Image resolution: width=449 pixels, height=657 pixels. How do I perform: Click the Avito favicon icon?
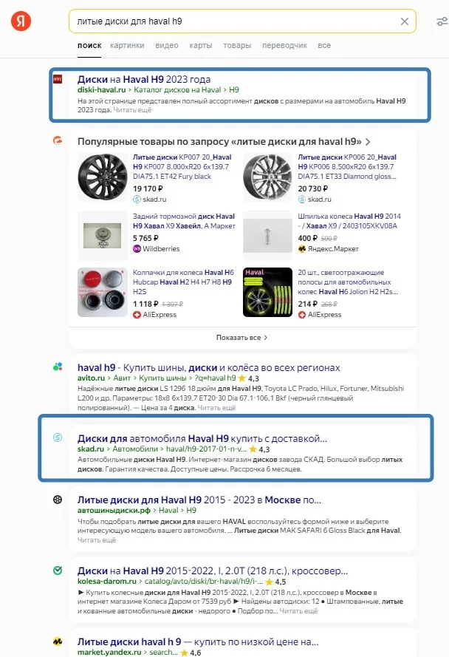[58, 367]
